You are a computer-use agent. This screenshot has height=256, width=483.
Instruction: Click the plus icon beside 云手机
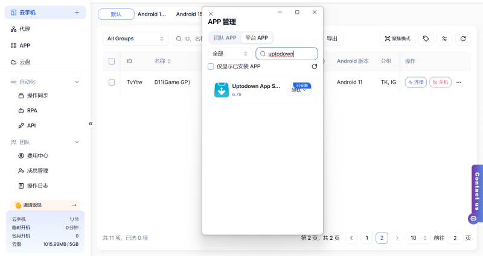[x=77, y=13]
